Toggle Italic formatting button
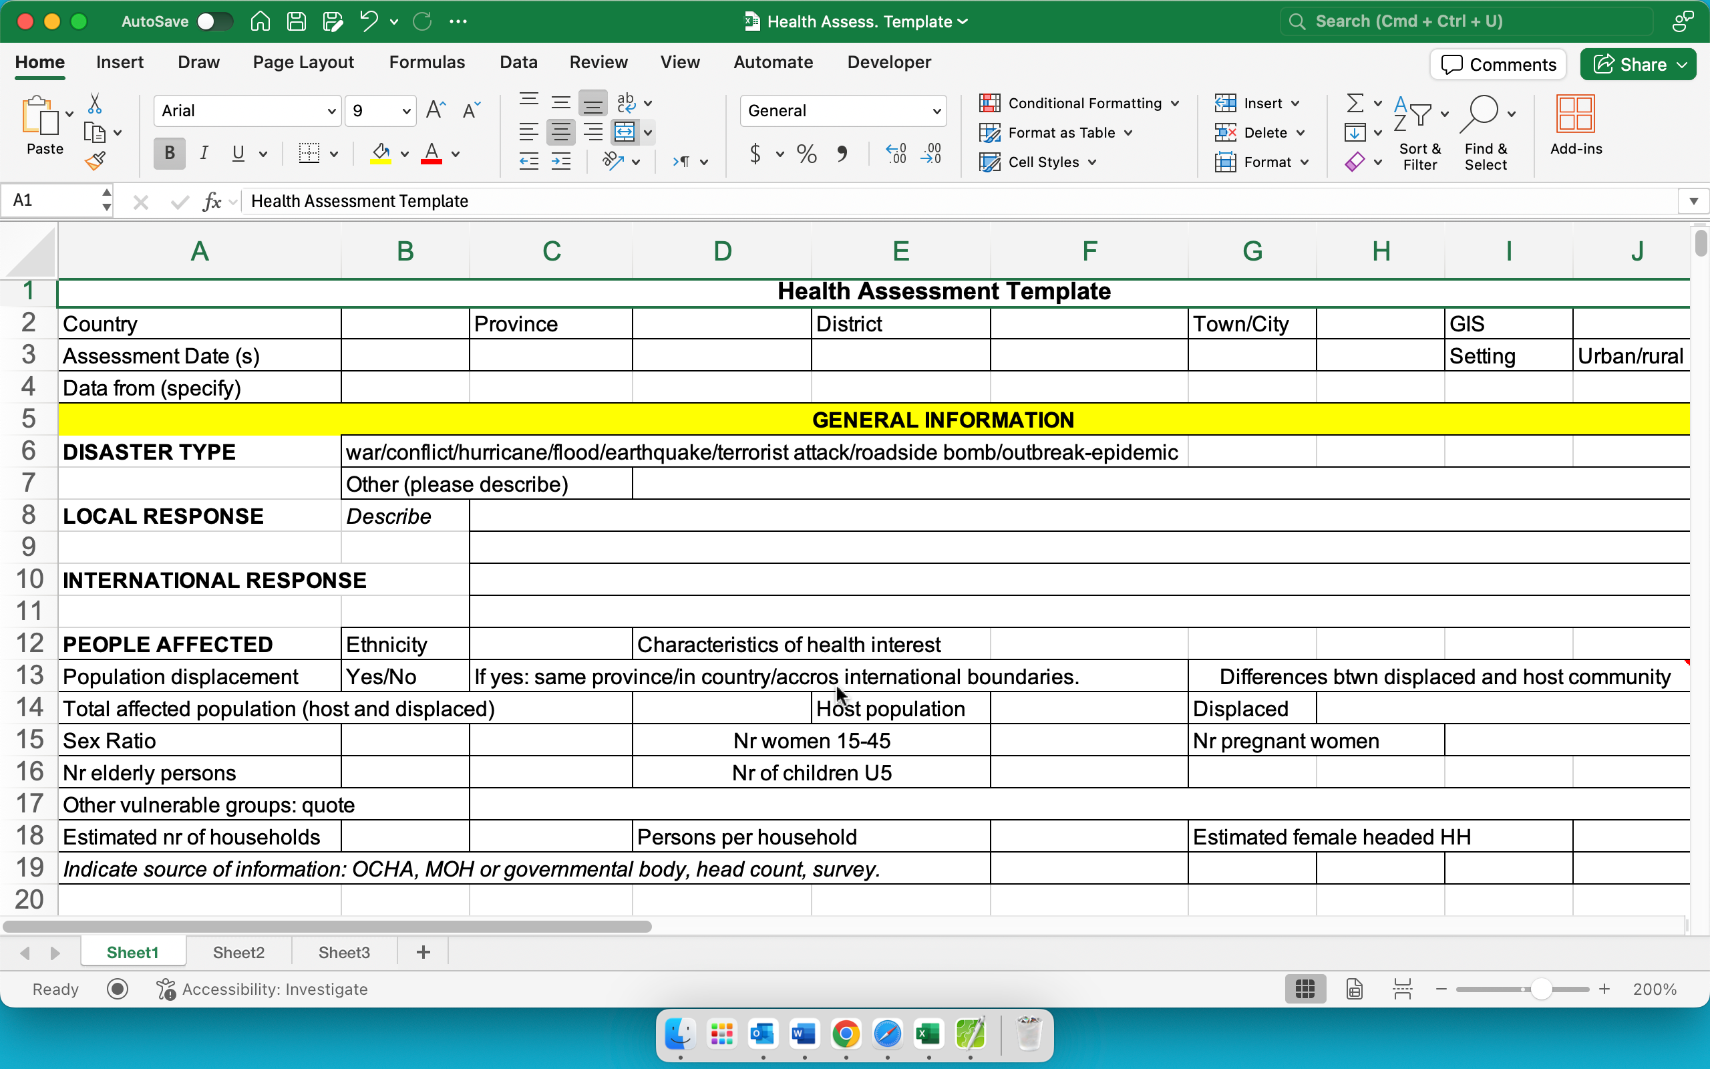The height and width of the screenshot is (1069, 1710). [x=204, y=154]
